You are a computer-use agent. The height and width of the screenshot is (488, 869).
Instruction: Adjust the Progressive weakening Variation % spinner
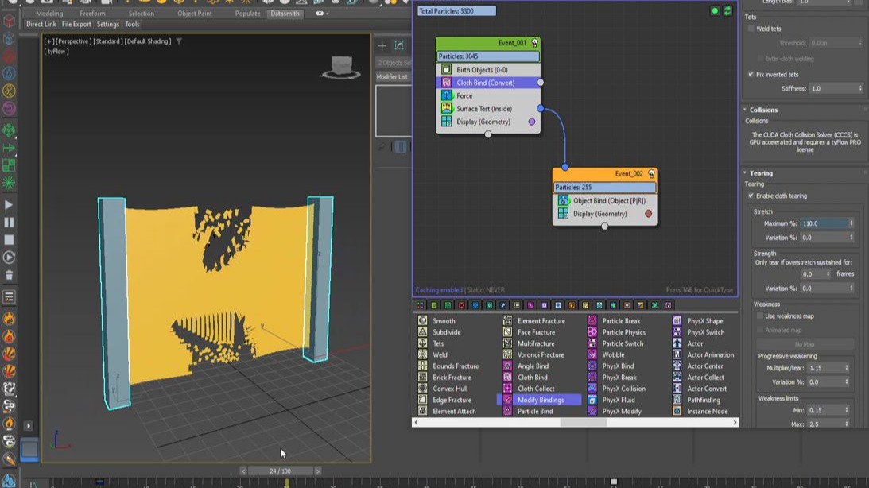[846, 382]
